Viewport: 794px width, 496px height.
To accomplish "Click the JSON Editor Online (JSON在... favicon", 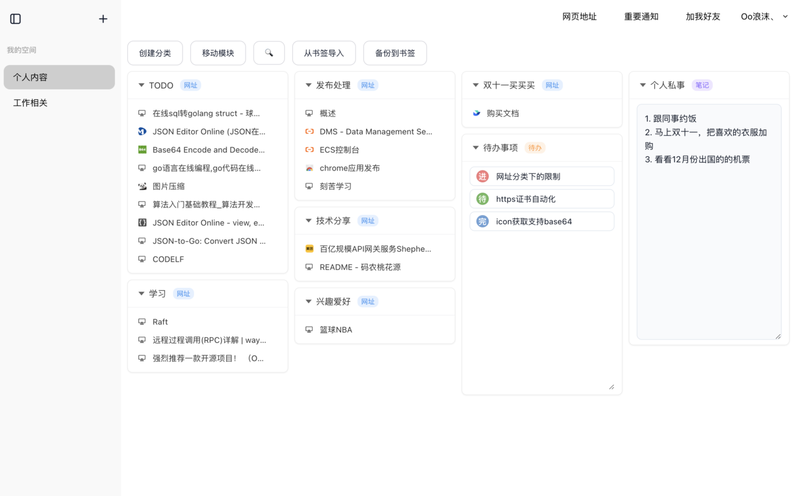I will coord(142,131).
